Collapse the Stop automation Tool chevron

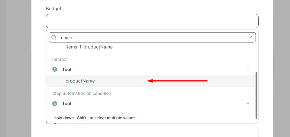(248, 104)
